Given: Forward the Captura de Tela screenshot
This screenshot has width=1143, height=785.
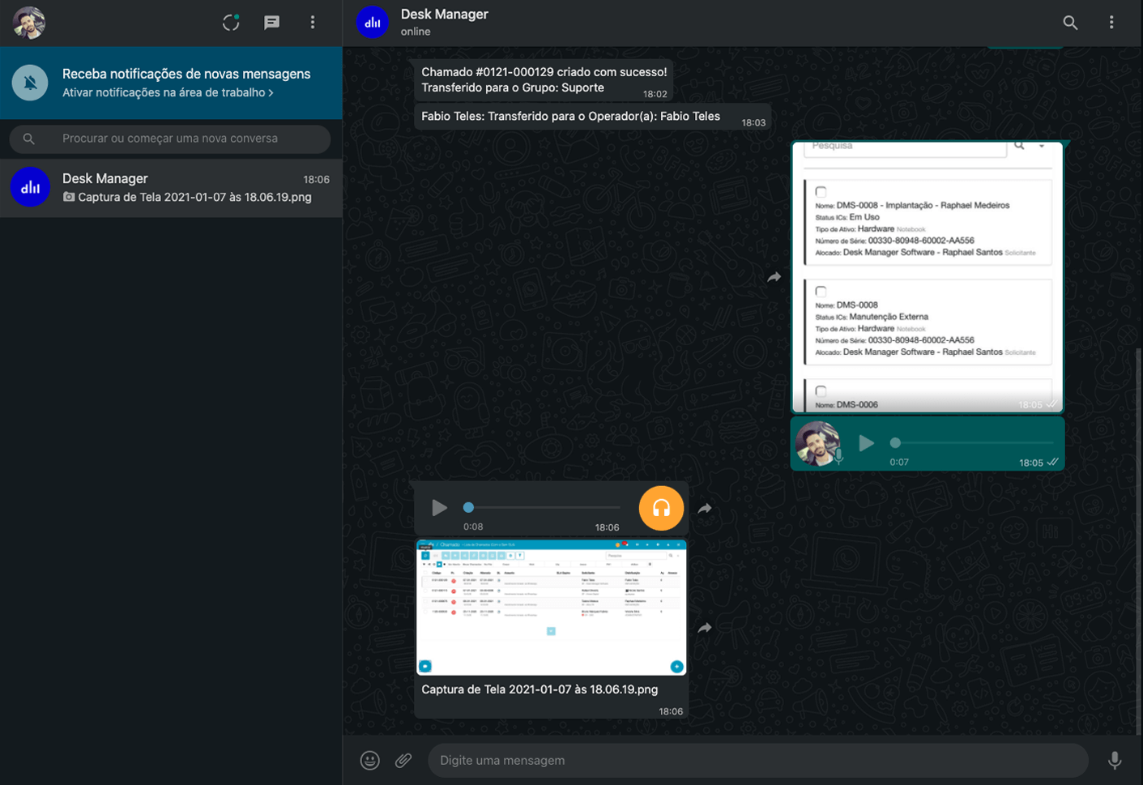Looking at the screenshot, I should pyautogui.click(x=705, y=628).
